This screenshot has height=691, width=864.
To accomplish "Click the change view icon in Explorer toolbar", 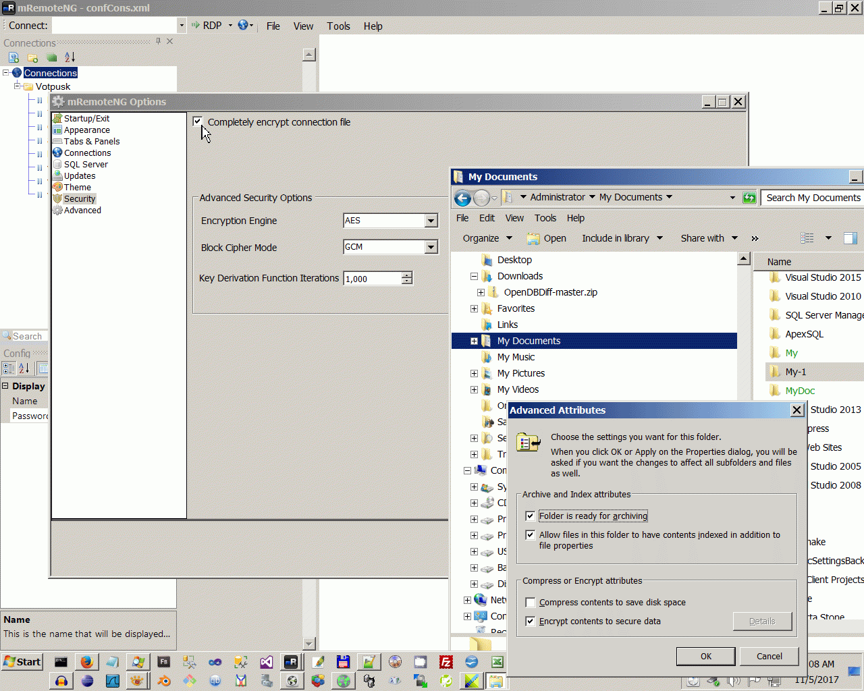I will [807, 238].
